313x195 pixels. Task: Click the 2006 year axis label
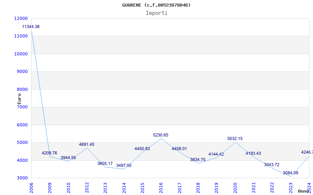click(x=31, y=188)
